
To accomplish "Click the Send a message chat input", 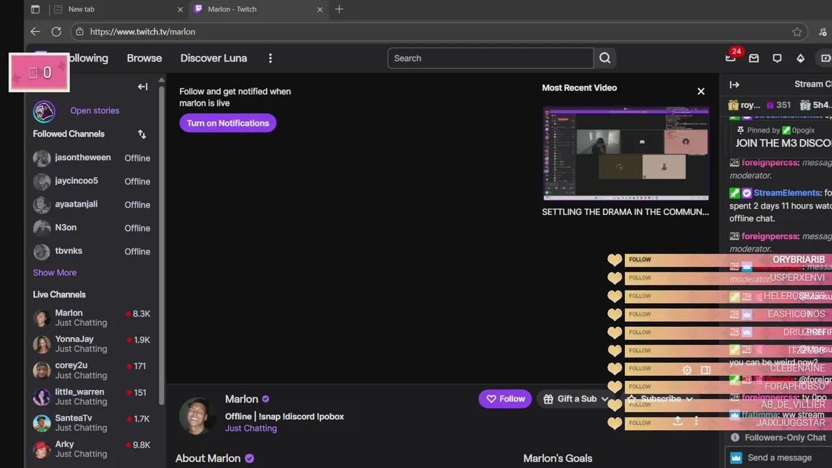I will tap(780, 458).
